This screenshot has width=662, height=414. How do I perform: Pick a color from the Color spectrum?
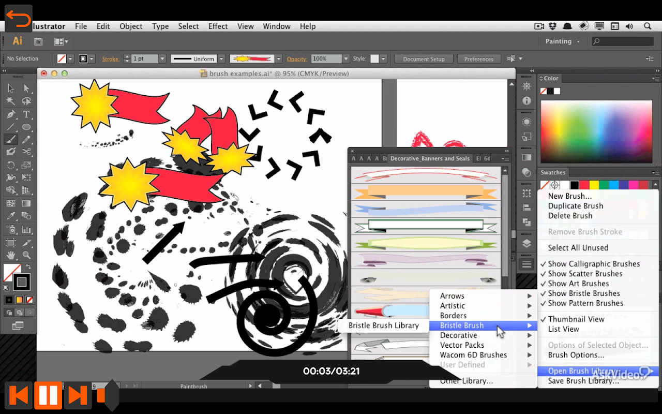coord(596,132)
